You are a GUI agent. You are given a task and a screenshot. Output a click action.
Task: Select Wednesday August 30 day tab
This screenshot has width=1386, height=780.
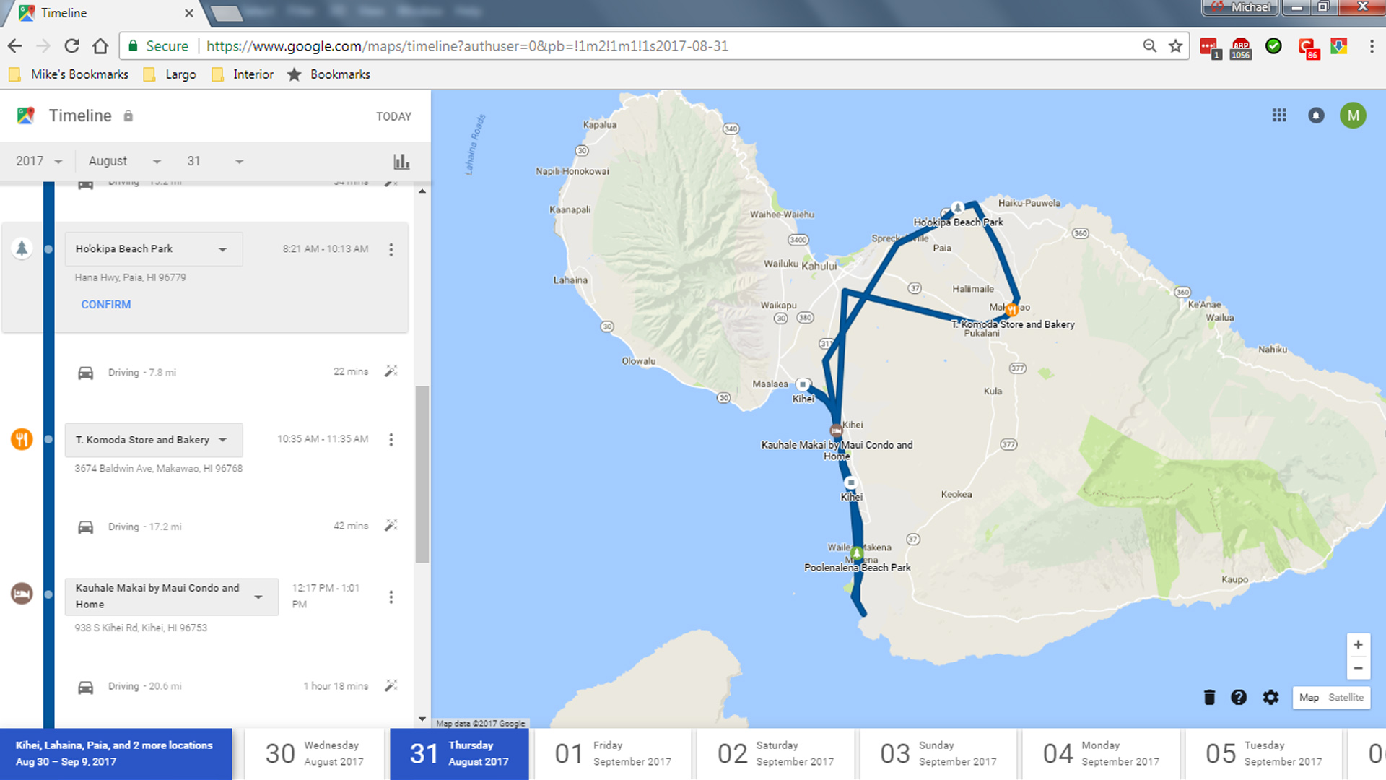pyautogui.click(x=314, y=753)
